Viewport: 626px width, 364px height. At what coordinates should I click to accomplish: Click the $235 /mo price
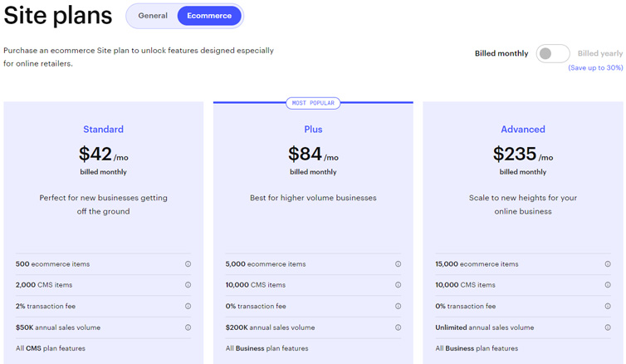pos(523,155)
